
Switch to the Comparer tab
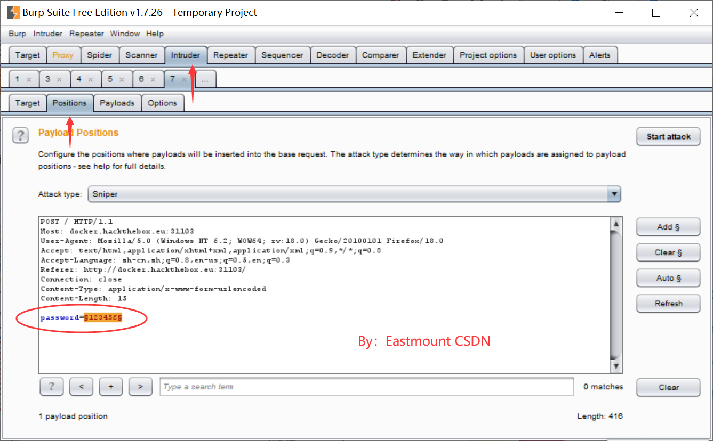click(x=381, y=55)
